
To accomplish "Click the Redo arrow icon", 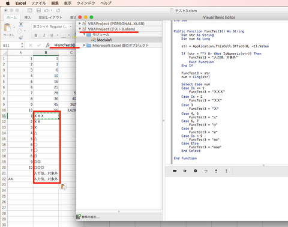I will (58, 10).
